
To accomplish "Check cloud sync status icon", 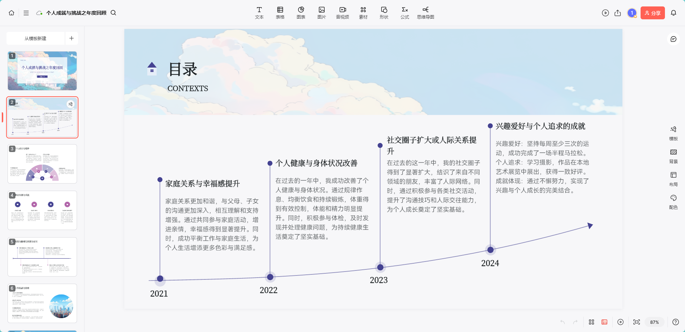I will pos(39,13).
